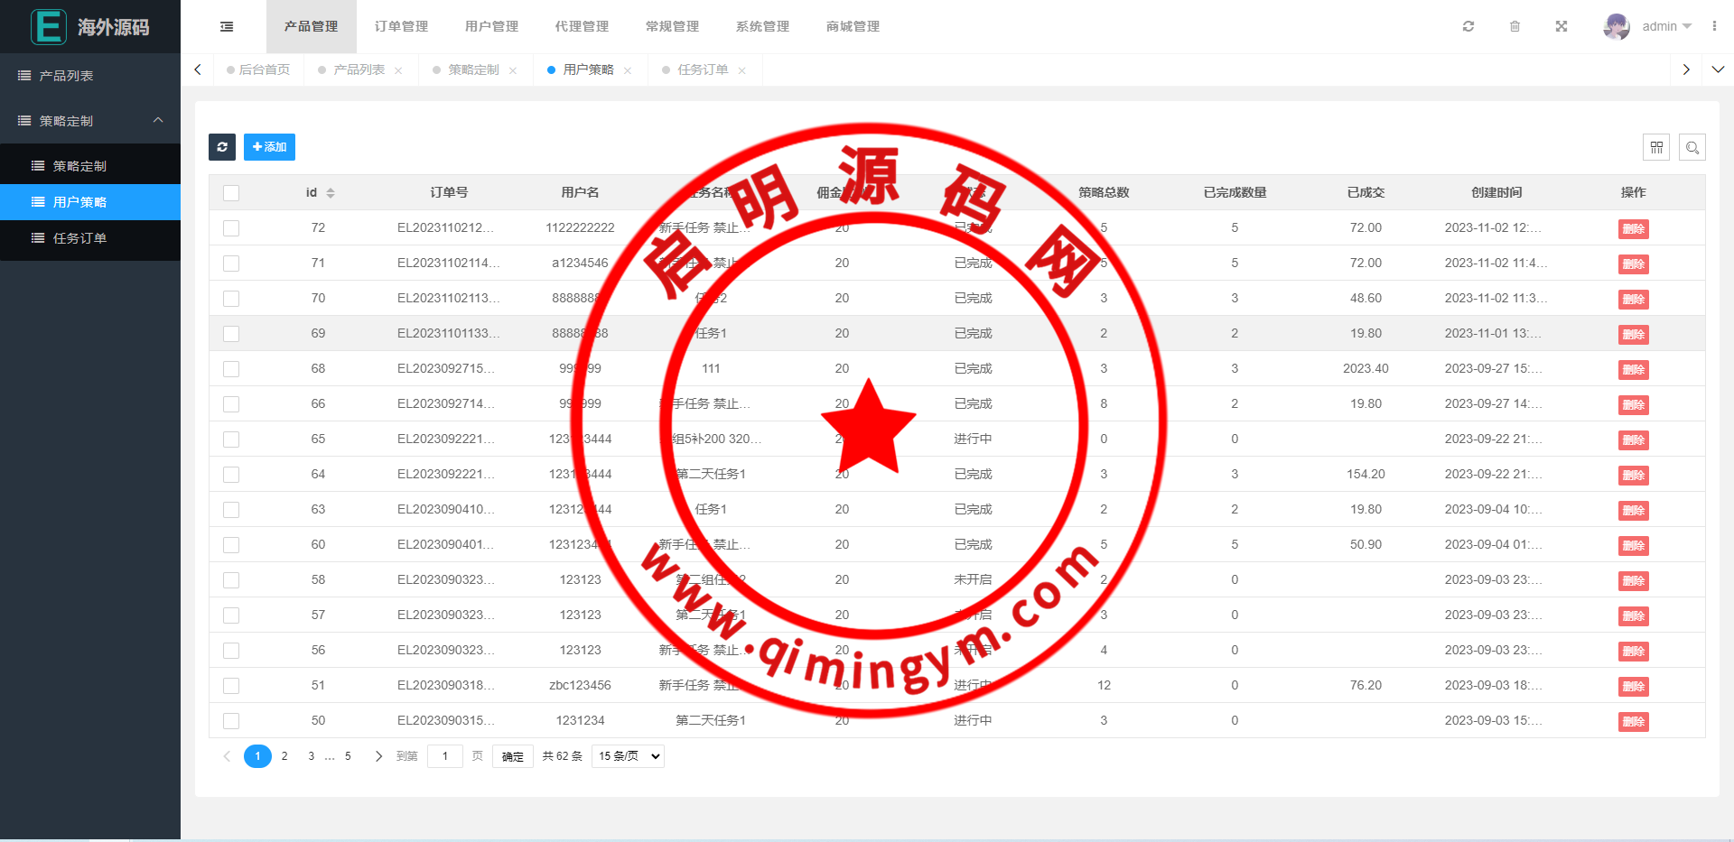This screenshot has height=842, width=1734.
Task: Delete the row with id 71
Action: click(1633, 264)
